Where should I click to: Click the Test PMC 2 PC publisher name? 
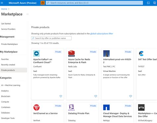pos(109,66)
